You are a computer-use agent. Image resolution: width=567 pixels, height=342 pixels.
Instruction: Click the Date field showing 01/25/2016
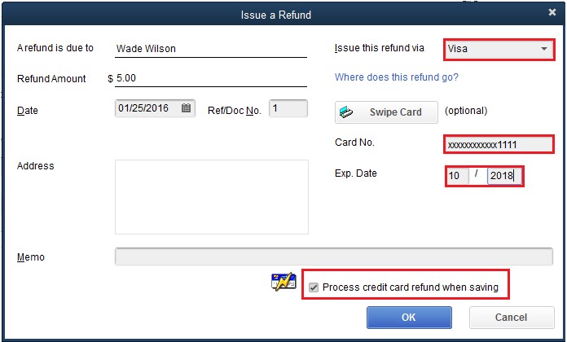(155, 108)
